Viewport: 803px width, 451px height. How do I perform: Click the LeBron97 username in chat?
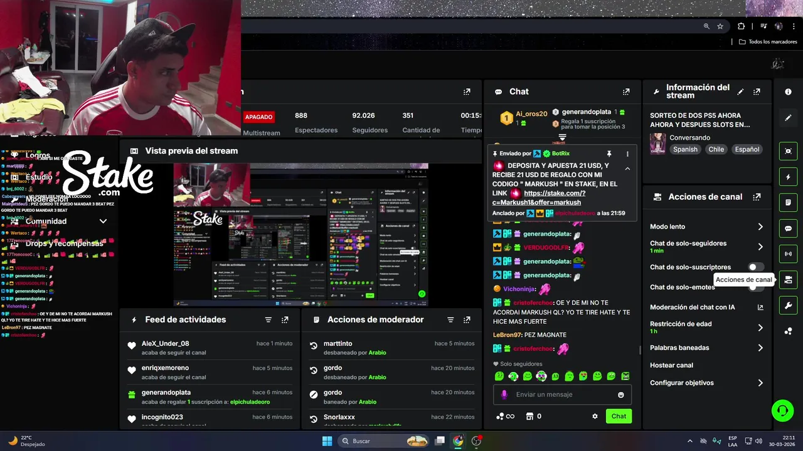508,335
